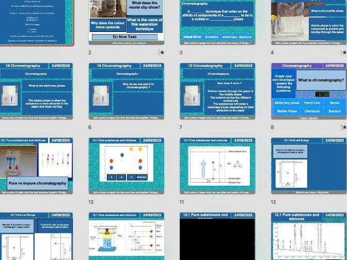
Task: Select the 'Pure vs impure chromatography' slide
Action: click(36, 166)
